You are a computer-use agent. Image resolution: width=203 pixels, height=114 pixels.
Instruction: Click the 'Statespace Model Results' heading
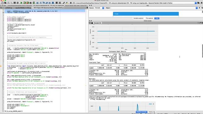point(118,51)
